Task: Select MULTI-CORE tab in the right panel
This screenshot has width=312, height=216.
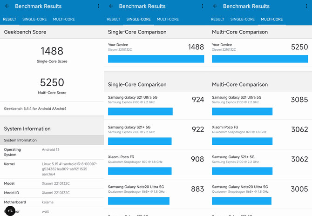Action: click(271, 19)
